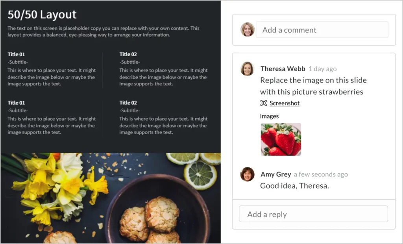Click the avatar beside Add a comment
Viewport: 403px width, 244px height.
248,29
